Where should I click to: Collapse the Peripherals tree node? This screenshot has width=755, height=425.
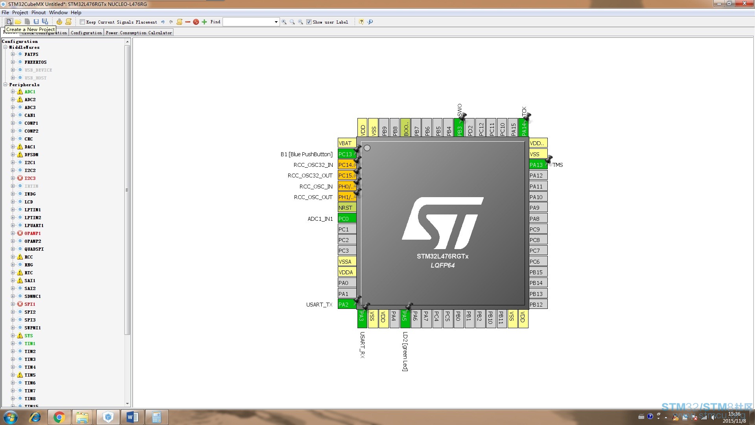[6, 85]
